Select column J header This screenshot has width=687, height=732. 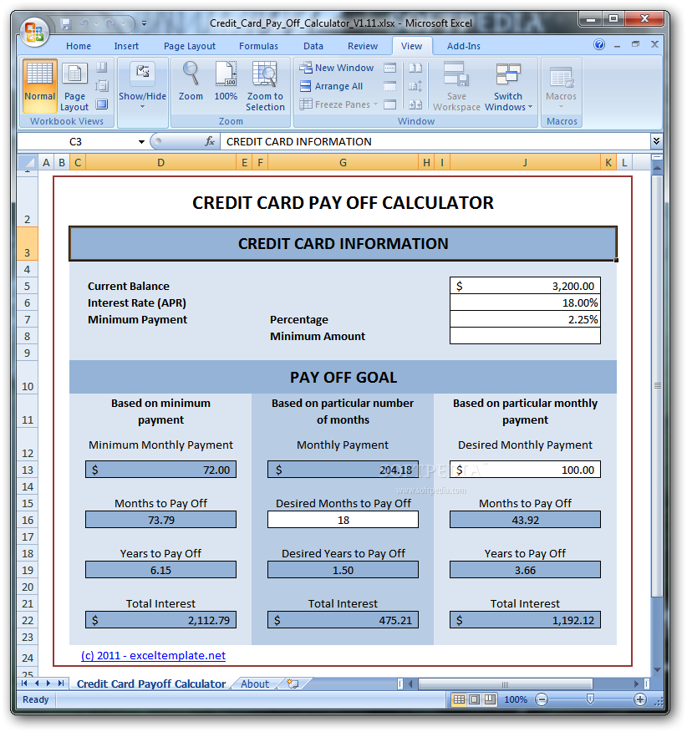525,162
